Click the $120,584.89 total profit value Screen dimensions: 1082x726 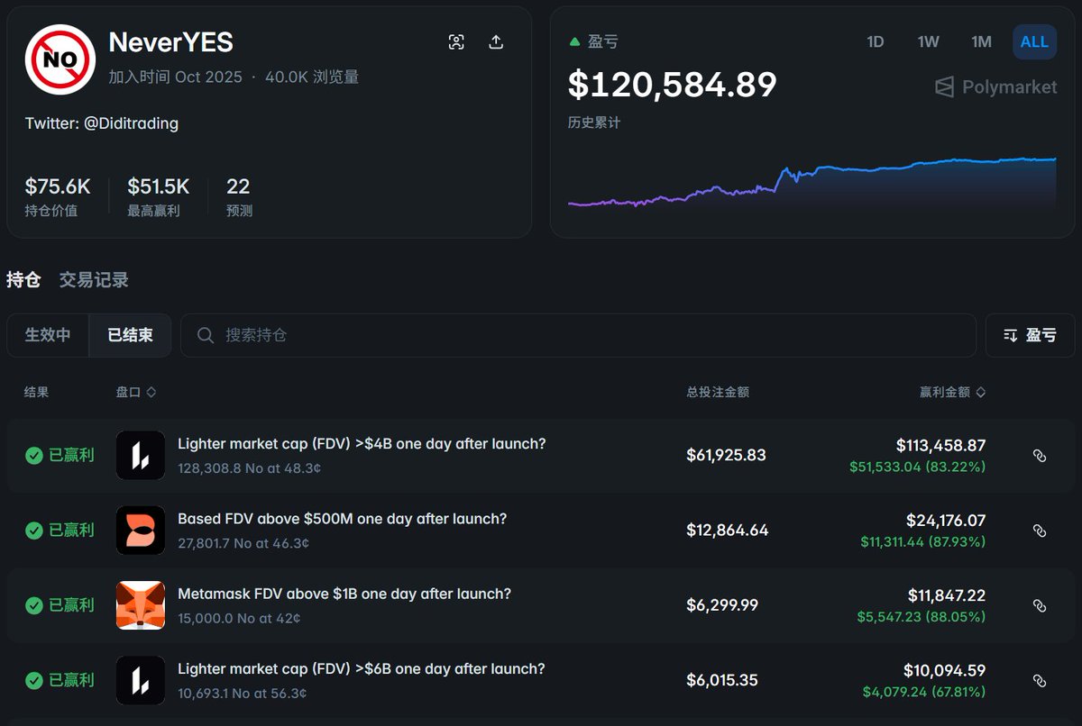click(672, 85)
